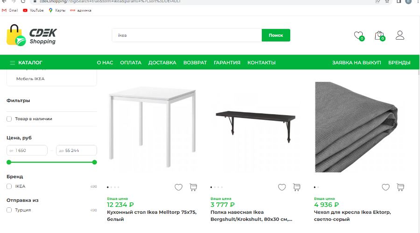Enable the 'Товар в наличии' checkbox

click(9, 119)
